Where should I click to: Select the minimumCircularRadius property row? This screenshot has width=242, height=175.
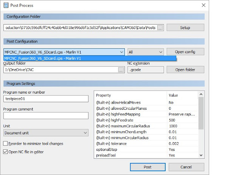coord(147,138)
